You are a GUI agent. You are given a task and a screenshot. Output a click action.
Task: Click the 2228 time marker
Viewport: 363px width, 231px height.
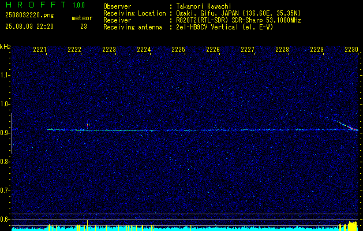click(x=282, y=50)
